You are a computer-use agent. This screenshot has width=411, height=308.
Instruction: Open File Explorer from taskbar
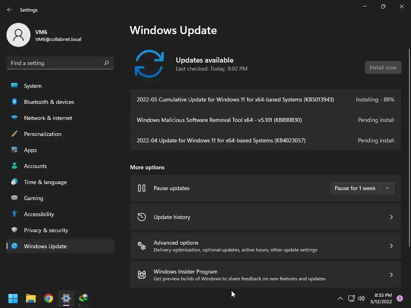coord(31,298)
